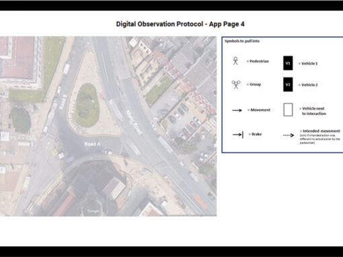Click the 'Symbols to pull into' heading
This screenshot has height=257, width=343.
click(x=242, y=41)
